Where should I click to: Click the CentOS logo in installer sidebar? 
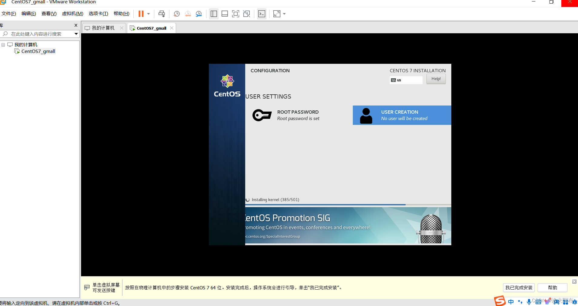click(x=227, y=86)
